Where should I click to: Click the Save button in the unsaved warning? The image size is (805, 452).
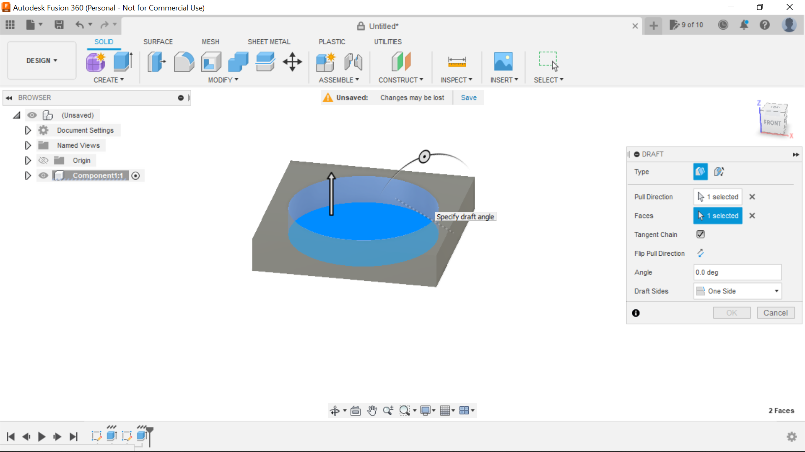[468, 97]
